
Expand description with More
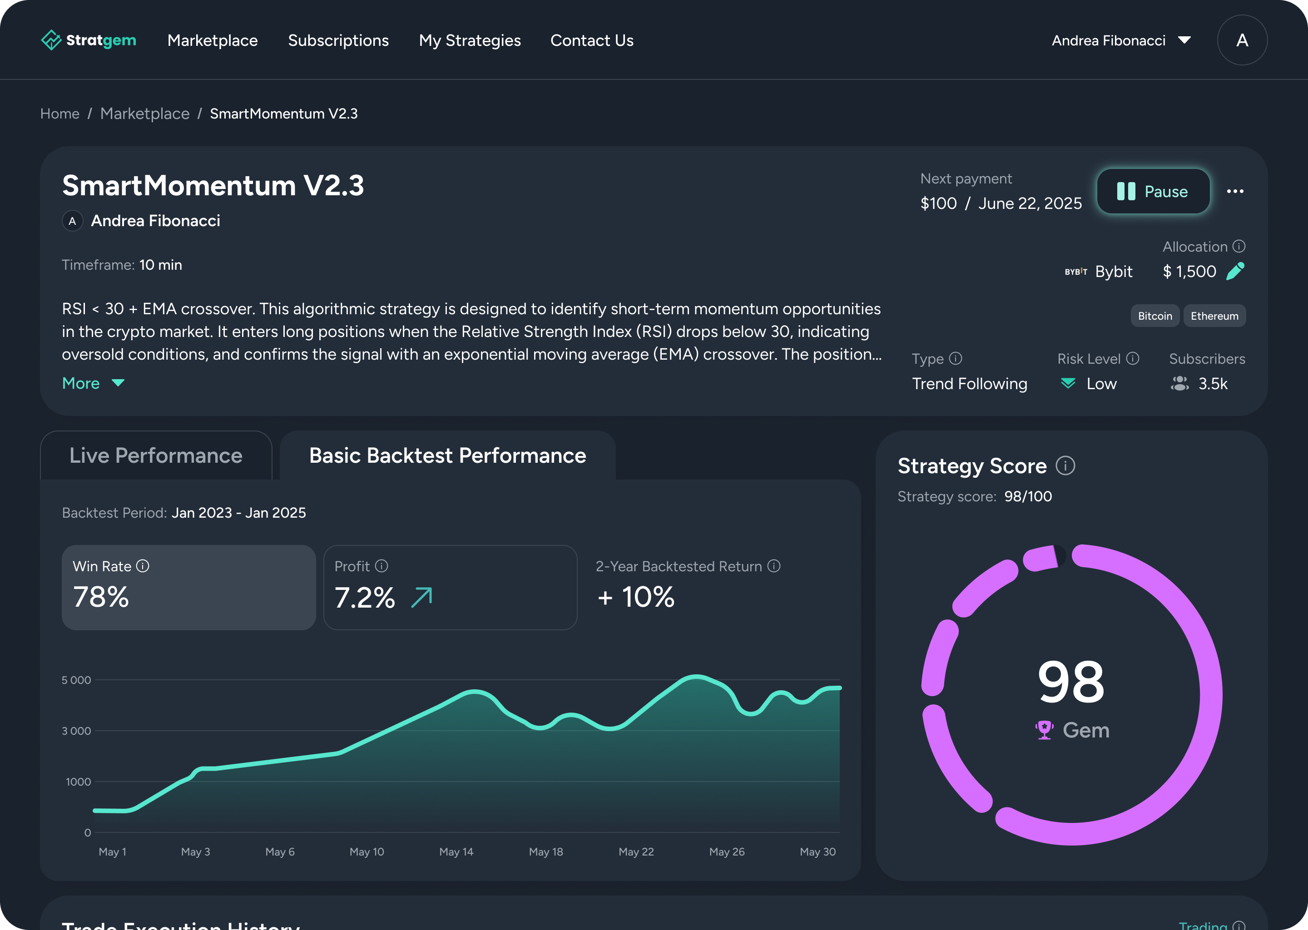[93, 383]
